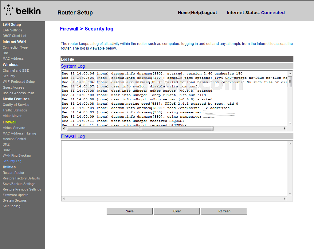Open DNS settings page
This screenshot has height=249, width=314.
tap(6, 53)
